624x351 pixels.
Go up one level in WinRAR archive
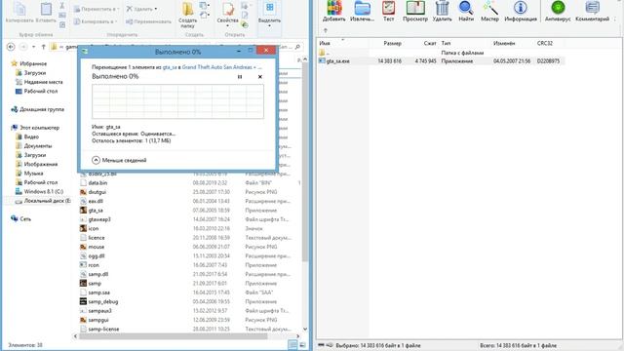pyautogui.click(x=326, y=30)
